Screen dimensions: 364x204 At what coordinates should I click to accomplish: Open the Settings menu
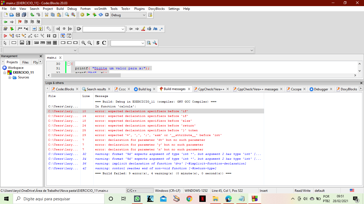(x=174, y=8)
